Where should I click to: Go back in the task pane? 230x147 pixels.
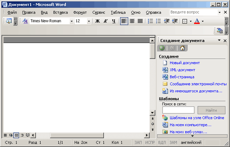pyautogui.click(x=162, y=48)
